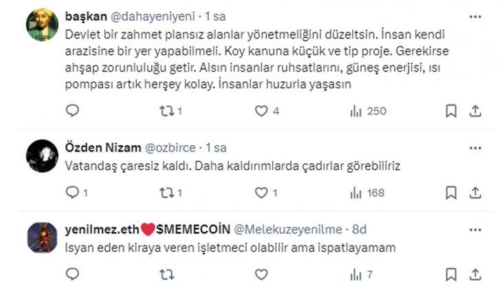
Task: Reply to yenilmez.eth's tweet
Action: 73,274
